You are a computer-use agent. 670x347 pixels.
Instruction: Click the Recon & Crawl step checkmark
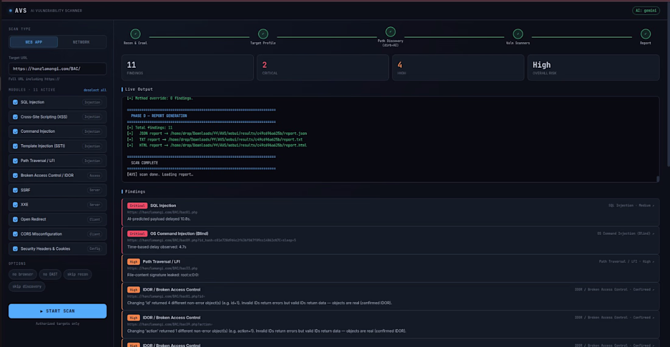pyautogui.click(x=135, y=34)
